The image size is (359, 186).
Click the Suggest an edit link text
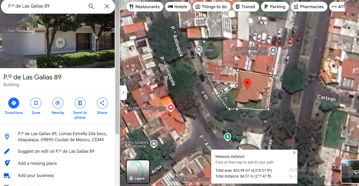pyautogui.click(x=56, y=151)
